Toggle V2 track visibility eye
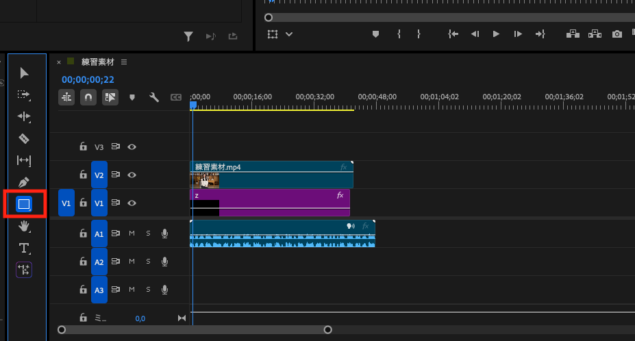The image size is (635, 341). pos(132,175)
